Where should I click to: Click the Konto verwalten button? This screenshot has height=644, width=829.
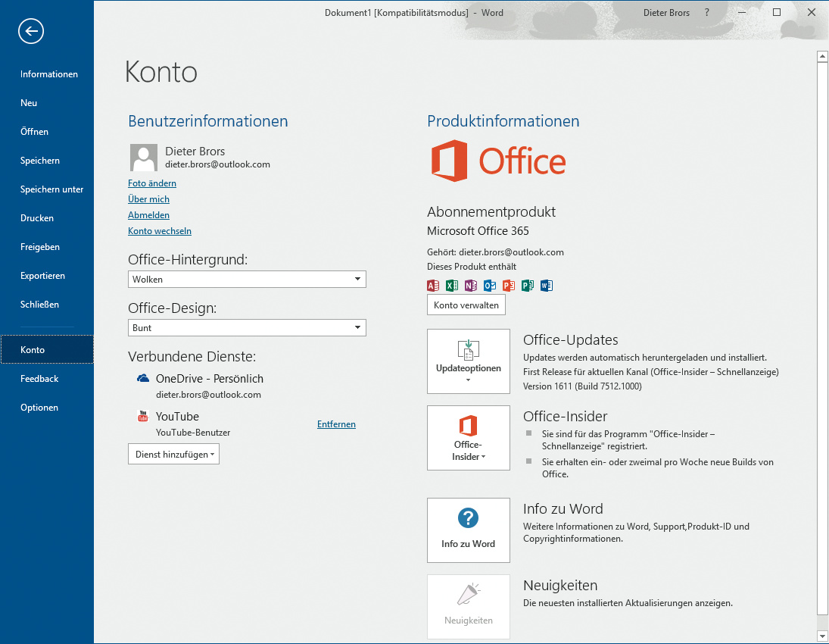pos(466,305)
